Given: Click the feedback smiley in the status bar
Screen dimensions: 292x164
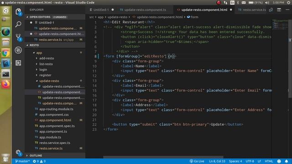Looking at the screenshot, I should pos(279,161).
